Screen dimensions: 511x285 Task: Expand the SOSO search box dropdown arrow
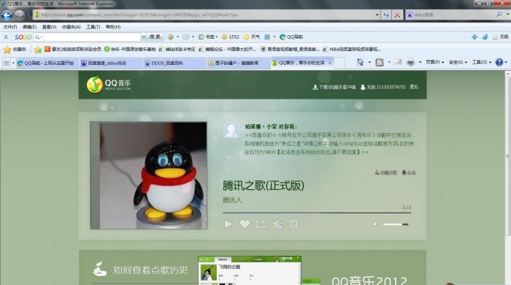click(x=143, y=37)
